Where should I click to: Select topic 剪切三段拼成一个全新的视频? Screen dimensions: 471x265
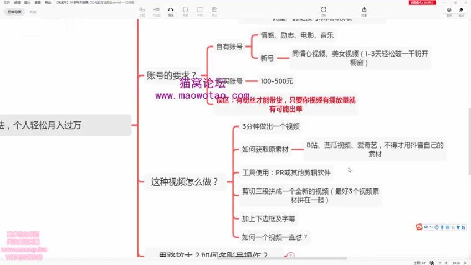point(311,196)
